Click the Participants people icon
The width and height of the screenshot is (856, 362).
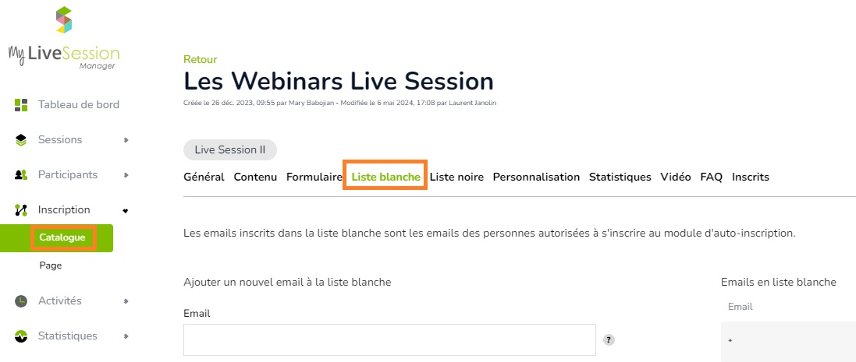click(21, 175)
